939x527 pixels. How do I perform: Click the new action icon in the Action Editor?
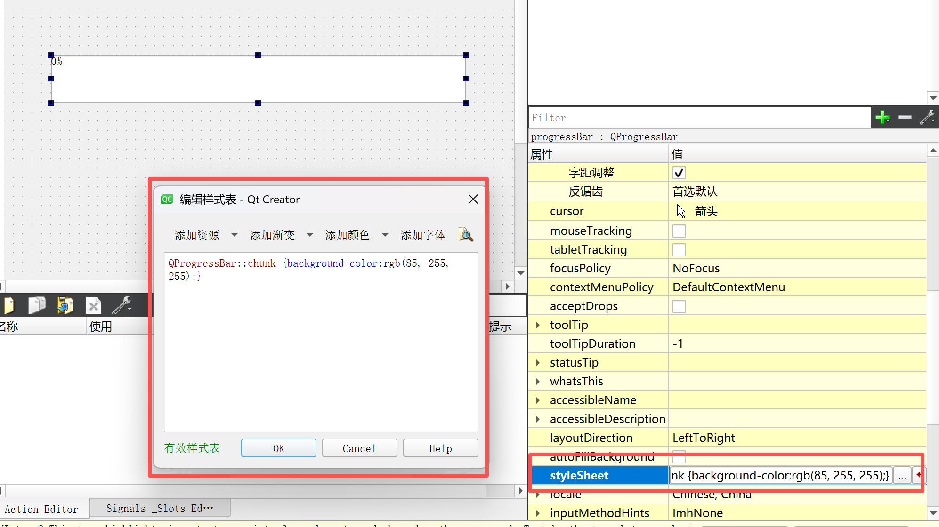(x=8, y=305)
